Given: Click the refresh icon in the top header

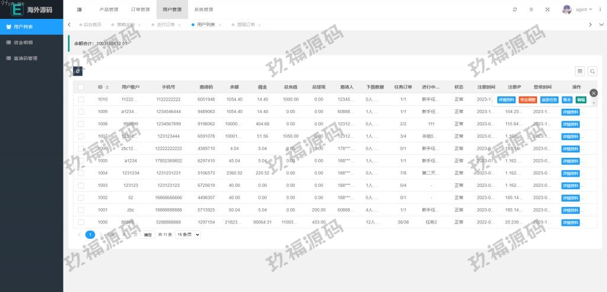Looking at the screenshot, I should pyautogui.click(x=515, y=9).
